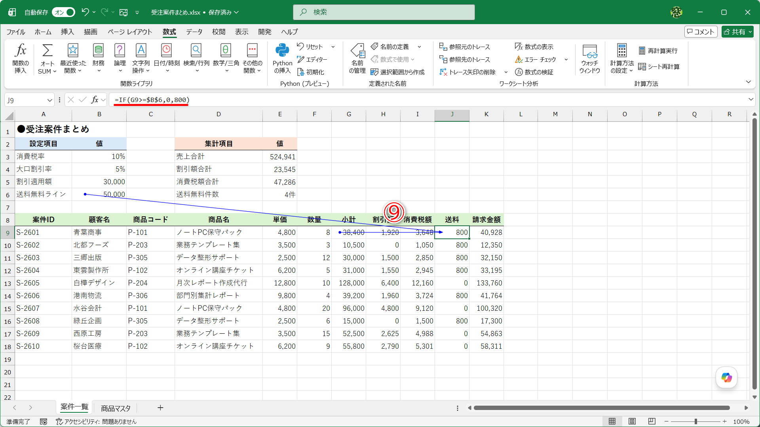Switch to 改ページ プレビュー view

[652, 421]
